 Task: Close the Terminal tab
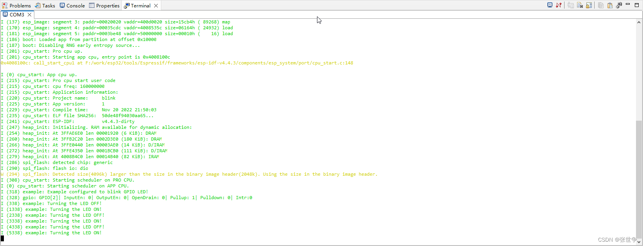pyautogui.click(x=156, y=5)
